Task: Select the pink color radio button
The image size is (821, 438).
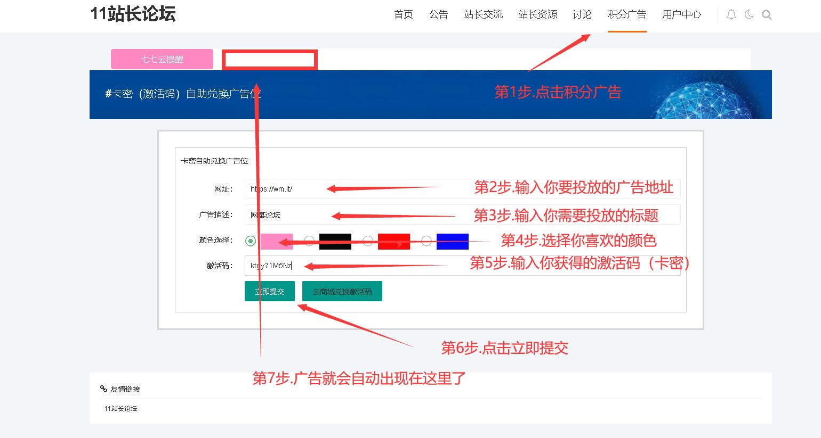Action: point(251,241)
